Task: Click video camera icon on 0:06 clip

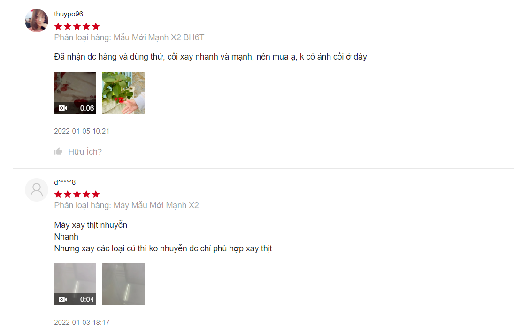Action: [63, 108]
